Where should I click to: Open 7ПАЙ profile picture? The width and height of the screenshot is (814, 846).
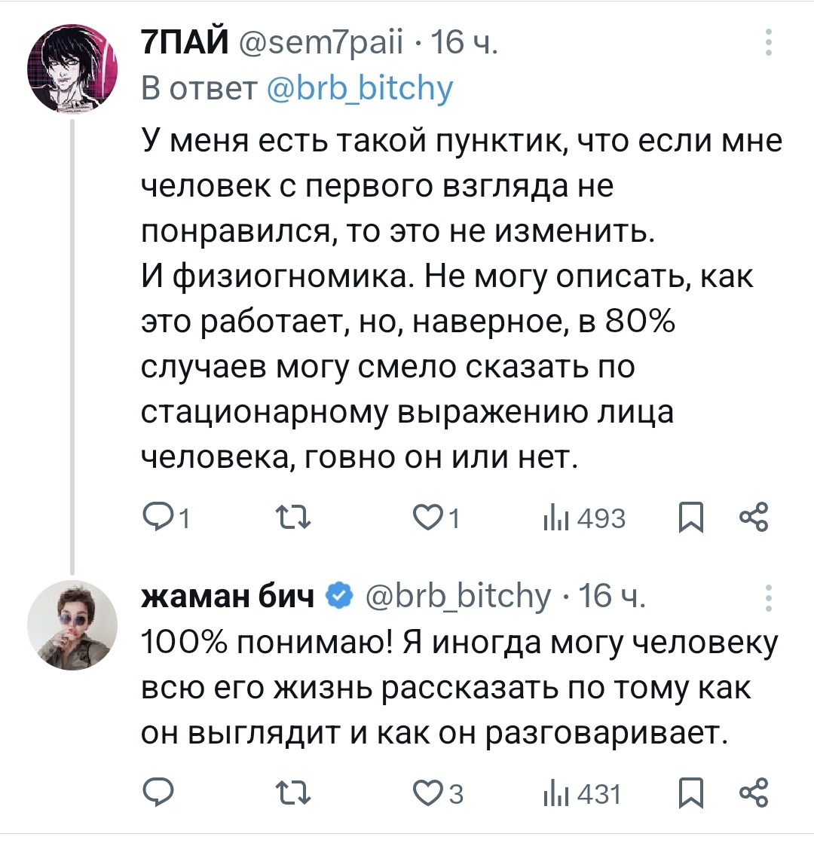tap(72, 66)
